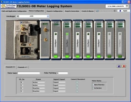Click Configure on the fourth NI 9421 module
This screenshot has height=102, width=131.
99,43
